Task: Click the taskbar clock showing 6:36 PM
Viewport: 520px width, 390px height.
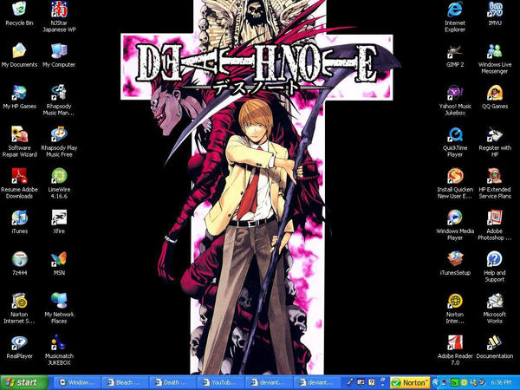Action: pos(501,383)
